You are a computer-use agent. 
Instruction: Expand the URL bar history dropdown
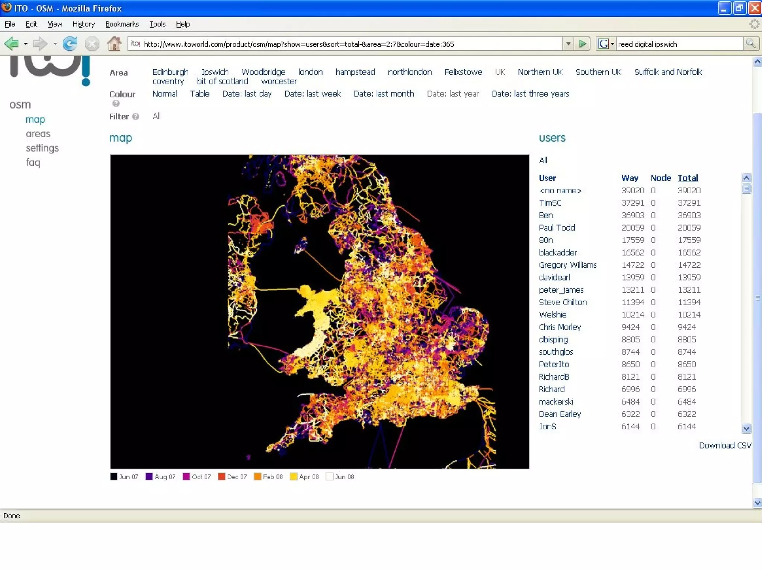pyautogui.click(x=568, y=44)
